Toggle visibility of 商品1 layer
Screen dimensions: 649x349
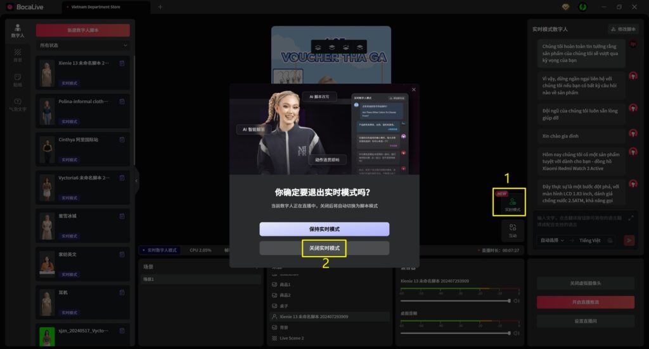coord(274,285)
